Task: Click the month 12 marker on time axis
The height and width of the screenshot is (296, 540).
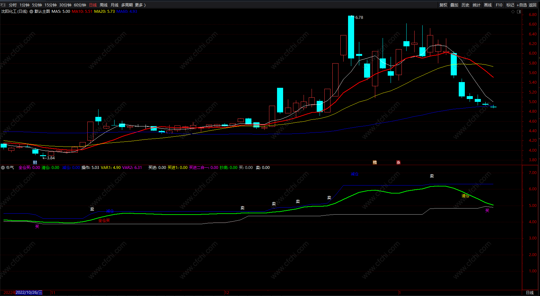Action: coord(227,292)
